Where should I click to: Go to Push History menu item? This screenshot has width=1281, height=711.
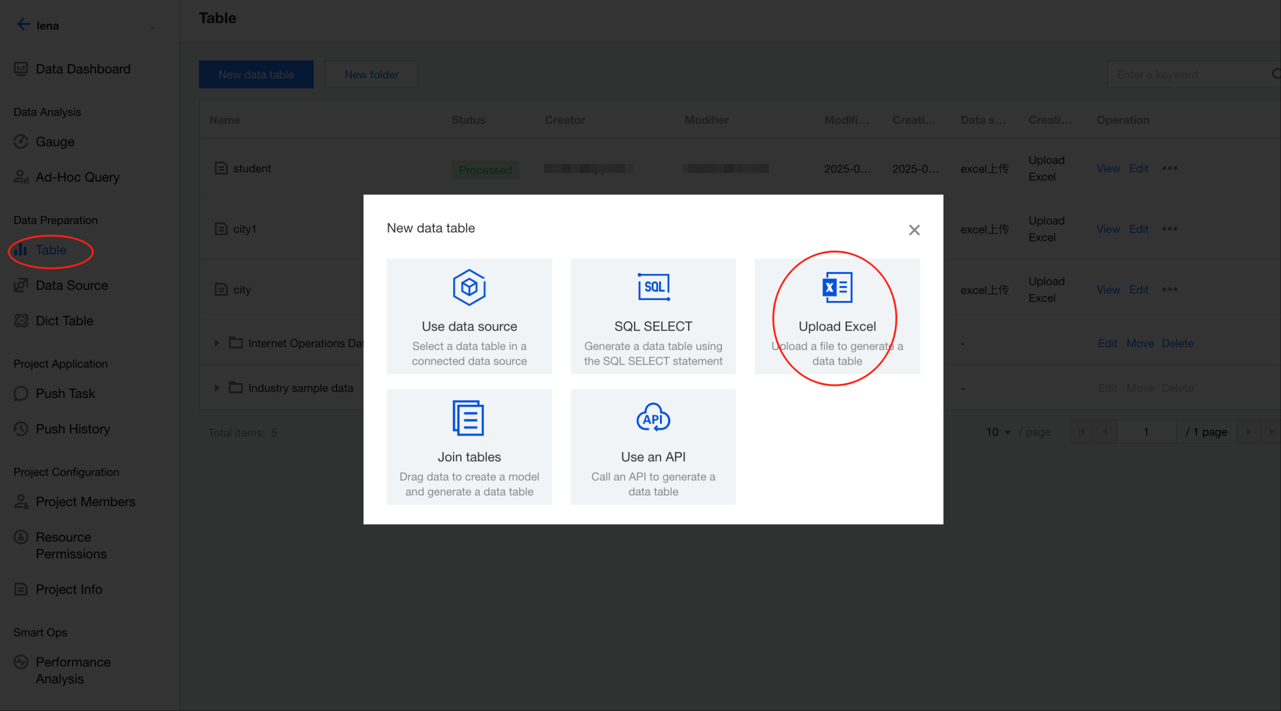(x=72, y=429)
